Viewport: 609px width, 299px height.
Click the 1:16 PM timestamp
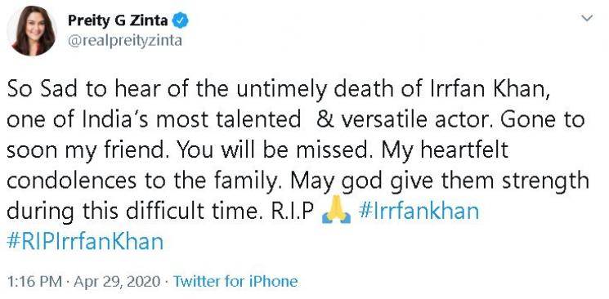point(34,281)
